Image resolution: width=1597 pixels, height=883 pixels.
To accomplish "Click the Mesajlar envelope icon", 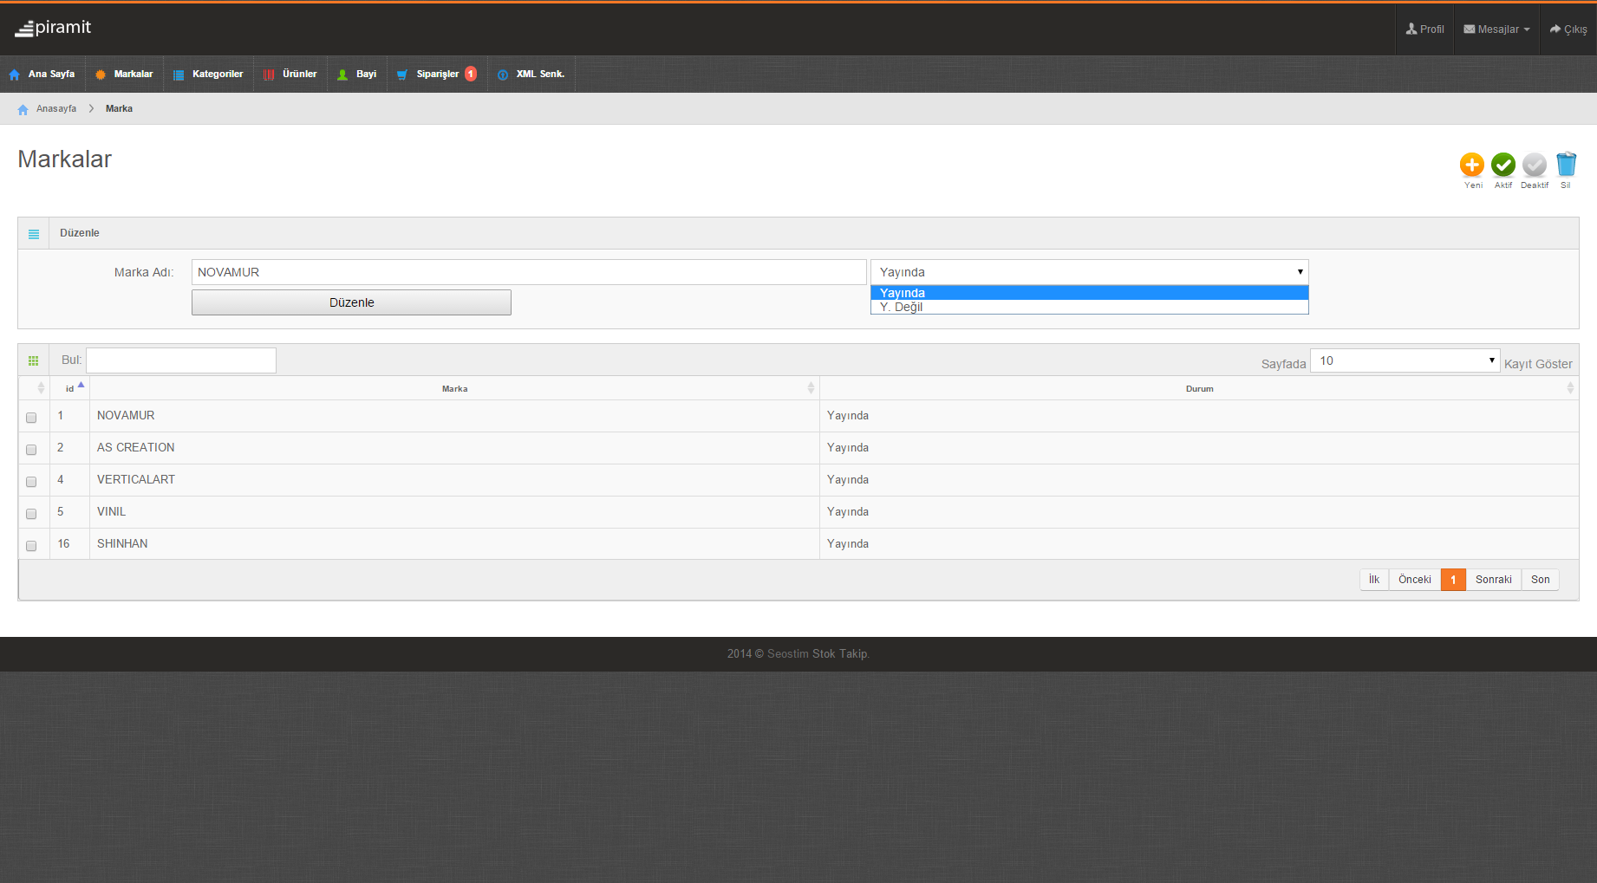I will pos(1470,29).
